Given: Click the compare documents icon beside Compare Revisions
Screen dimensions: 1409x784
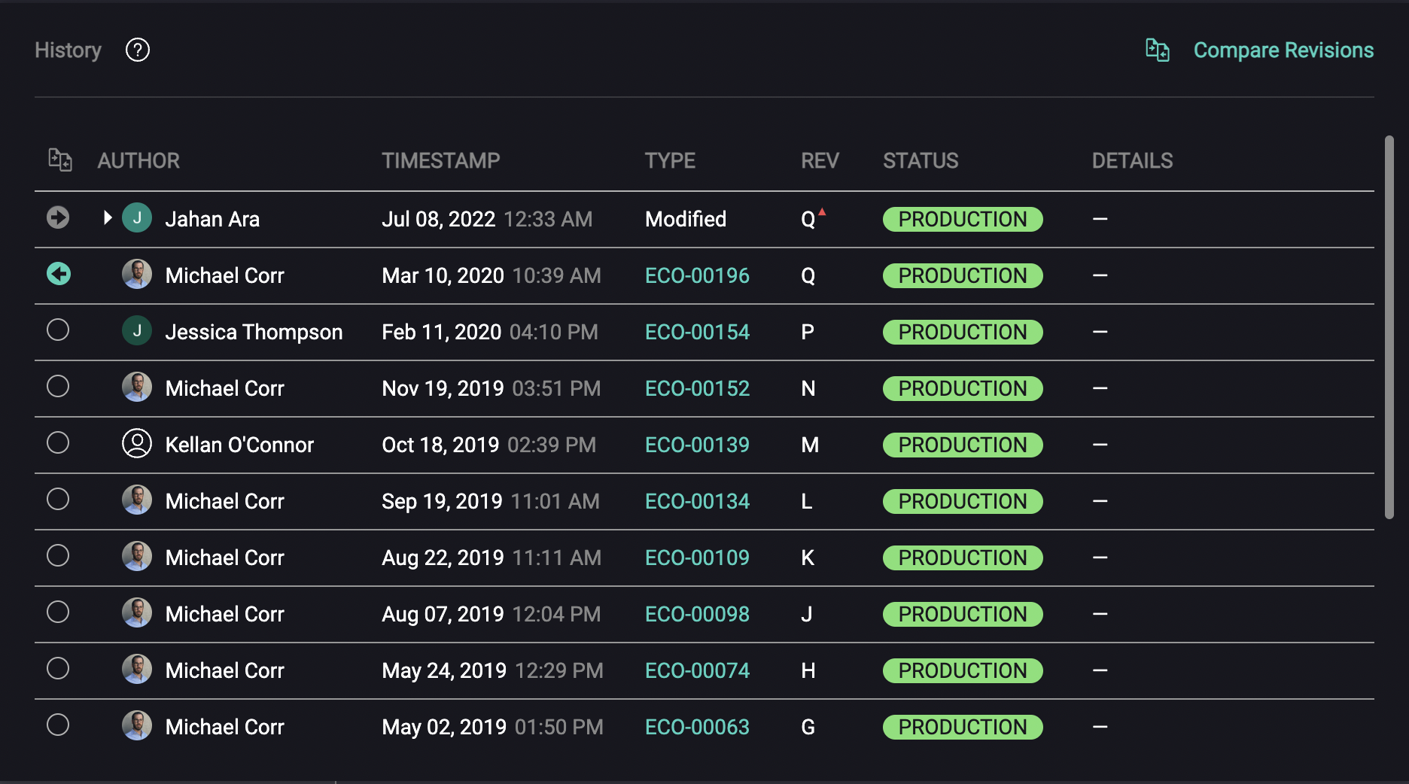Looking at the screenshot, I should point(1157,50).
